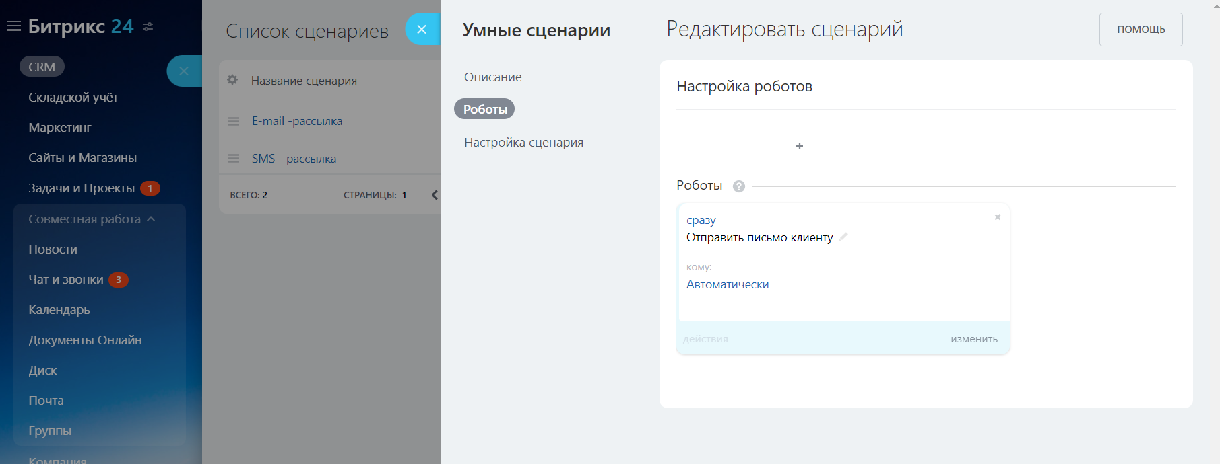Click the pencil icon to rename the robot

pyautogui.click(x=843, y=237)
